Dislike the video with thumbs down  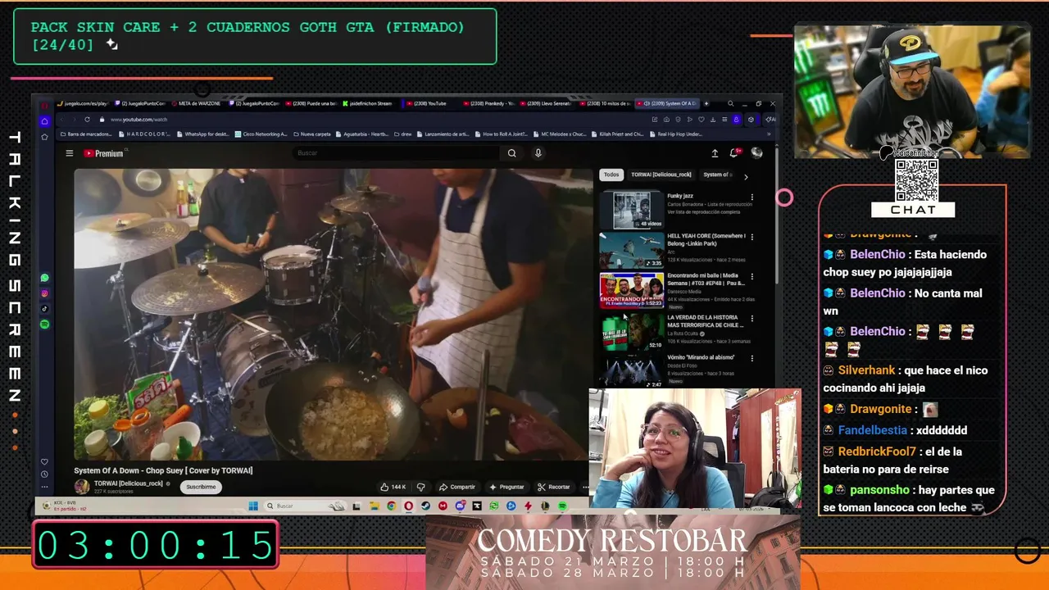[x=420, y=487]
